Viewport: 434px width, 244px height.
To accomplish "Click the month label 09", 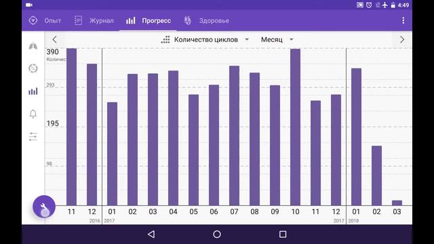I will coord(275,211).
